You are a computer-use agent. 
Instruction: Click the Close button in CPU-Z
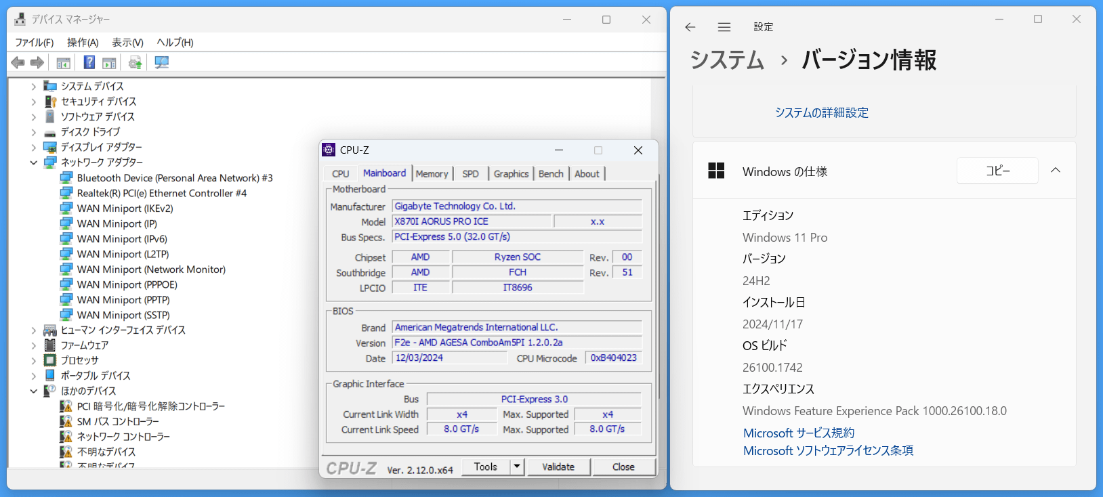[623, 467]
